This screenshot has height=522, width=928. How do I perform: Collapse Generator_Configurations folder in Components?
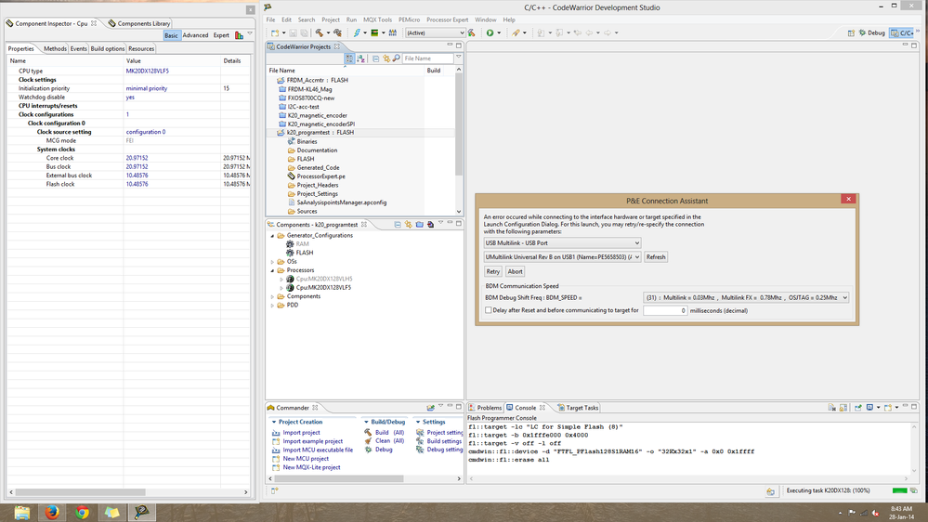pos(272,236)
